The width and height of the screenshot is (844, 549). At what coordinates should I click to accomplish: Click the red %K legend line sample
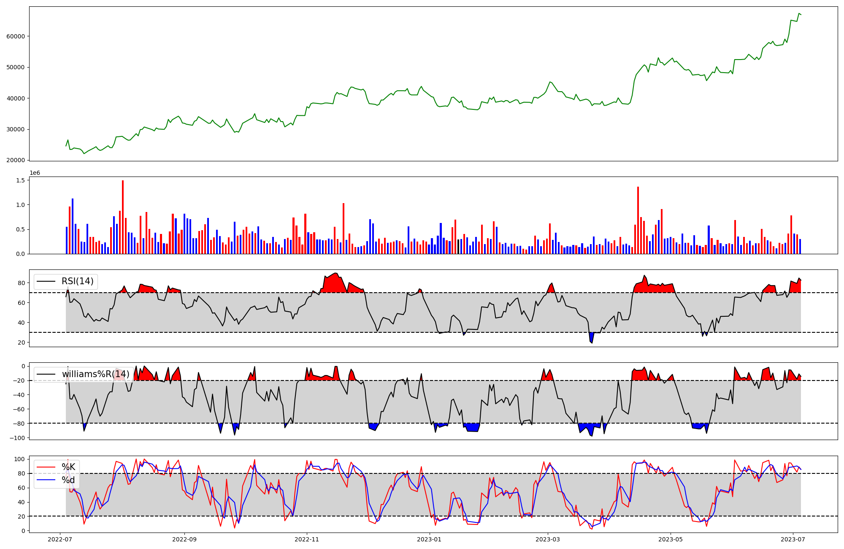tap(46, 467)
